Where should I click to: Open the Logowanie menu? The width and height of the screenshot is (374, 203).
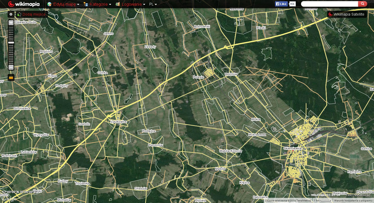(133, 4)
